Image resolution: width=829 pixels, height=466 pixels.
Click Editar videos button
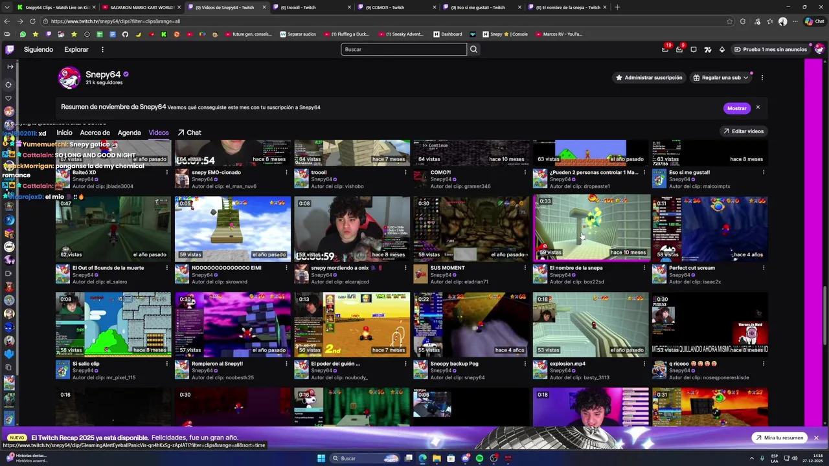[x=744, y=131]
